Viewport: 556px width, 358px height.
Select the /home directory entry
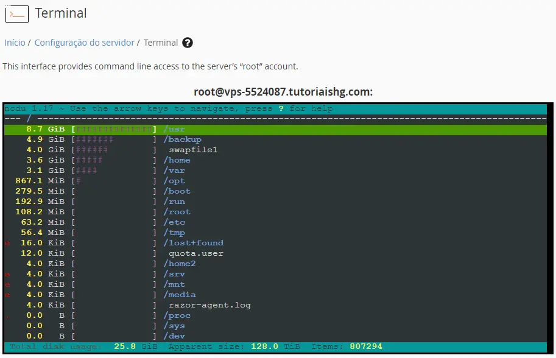pyautogui.click(x=177, y=160)
